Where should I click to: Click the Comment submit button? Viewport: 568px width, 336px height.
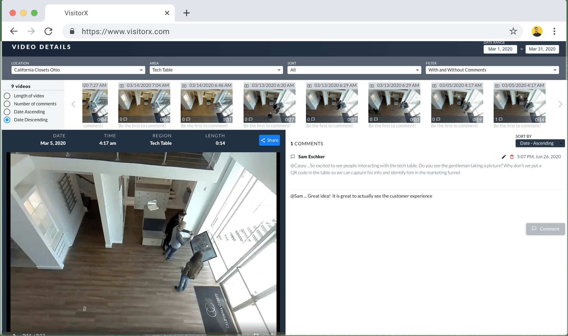point(545,229)
